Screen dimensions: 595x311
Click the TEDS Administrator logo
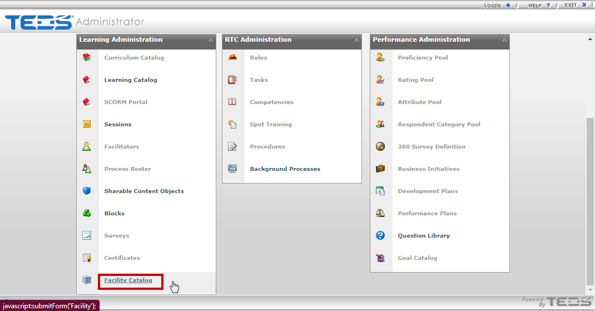pos(75,22)
